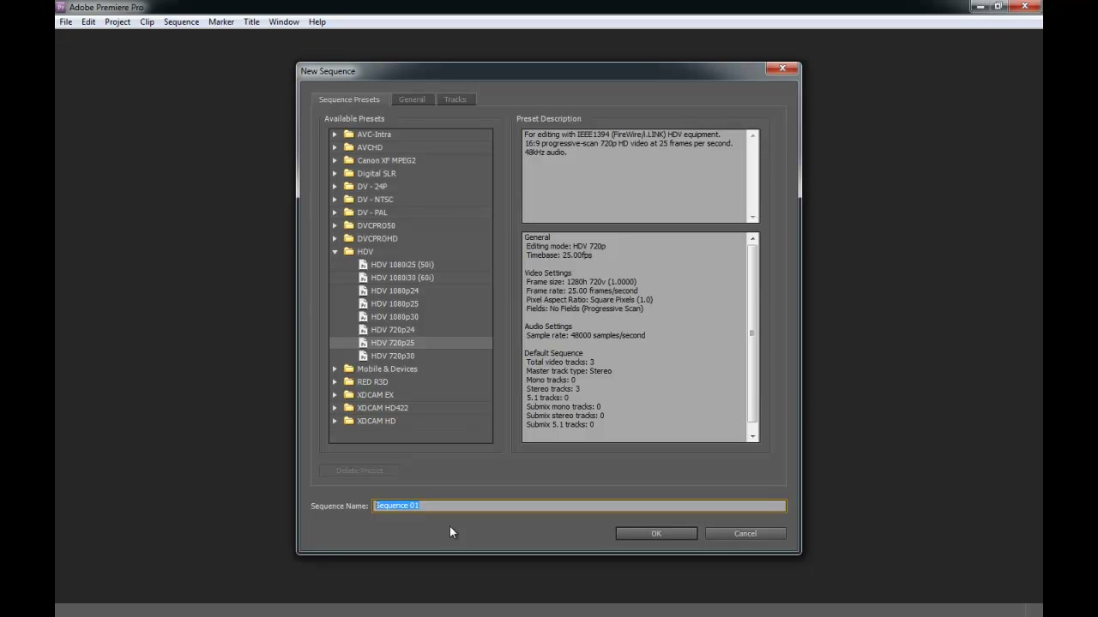Screen dimensions: 1098x617
Task: Open the Edit menu
Action: [88, 21]
